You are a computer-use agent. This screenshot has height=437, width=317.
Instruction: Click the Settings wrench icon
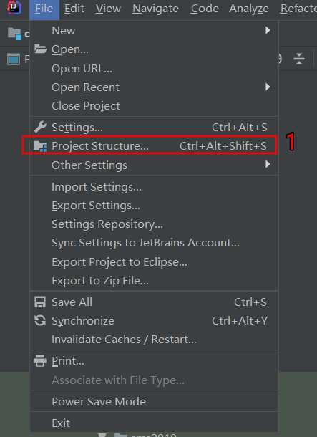[40, 127]
